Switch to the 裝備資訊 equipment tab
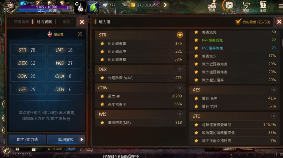 point(21,22)
